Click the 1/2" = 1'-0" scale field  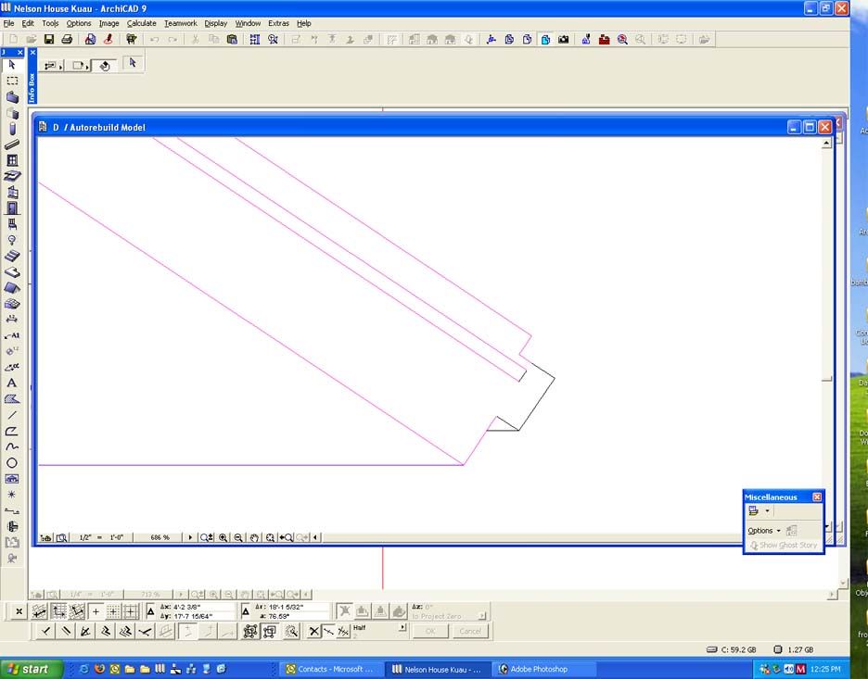coord(102,537)
